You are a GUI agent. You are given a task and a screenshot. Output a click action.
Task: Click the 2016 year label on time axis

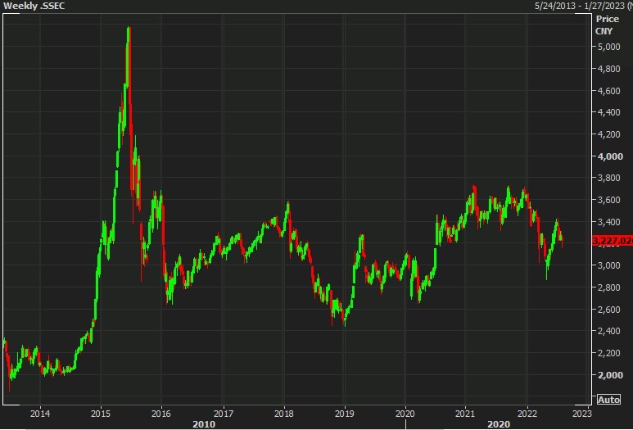click(x=161, y=414)
